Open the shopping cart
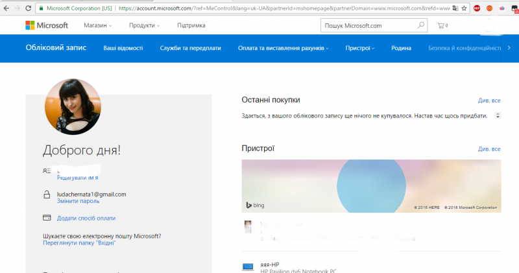This screenshot has height=273, width=519. [x=442, y=25]
